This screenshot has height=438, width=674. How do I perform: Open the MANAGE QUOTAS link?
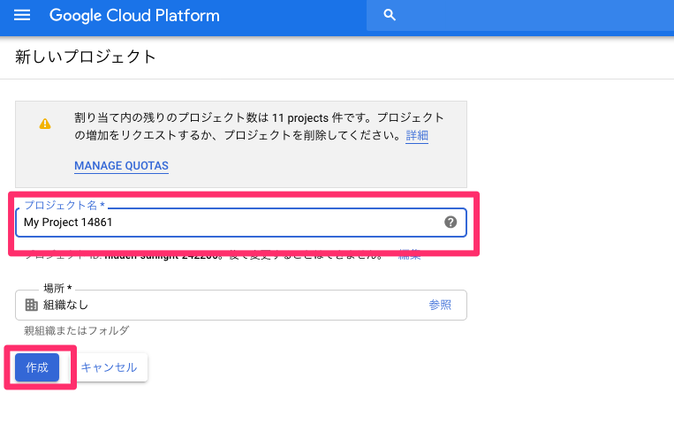click(121, 166)
